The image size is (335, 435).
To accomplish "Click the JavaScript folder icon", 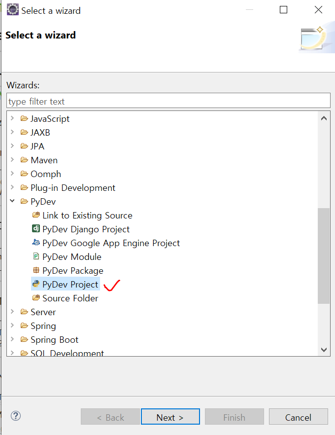I will [x=24, y=118].
